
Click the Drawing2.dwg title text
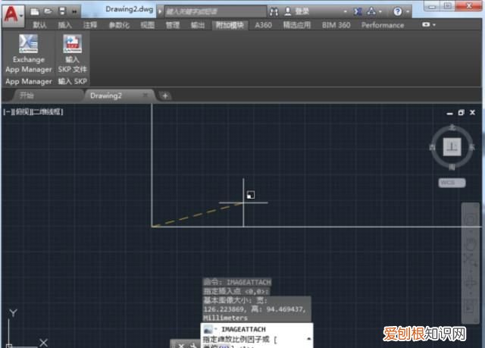click(x=130, y=9)
